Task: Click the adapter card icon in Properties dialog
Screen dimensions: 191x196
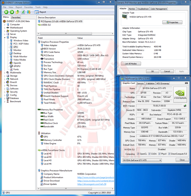Action: tap(125, 17)
